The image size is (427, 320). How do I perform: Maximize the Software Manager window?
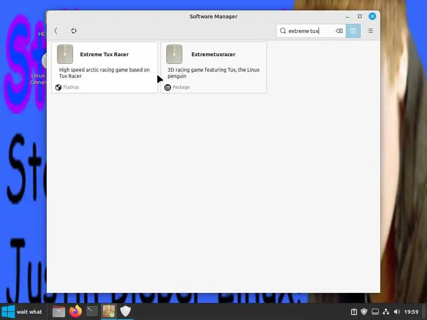[360, 16]
